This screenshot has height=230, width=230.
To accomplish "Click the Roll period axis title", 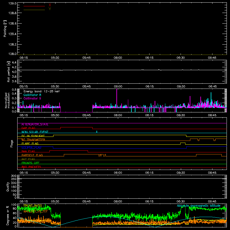I will point(8,72).
